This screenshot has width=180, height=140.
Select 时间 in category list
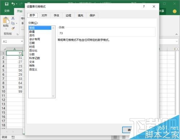tap(40, 47)
